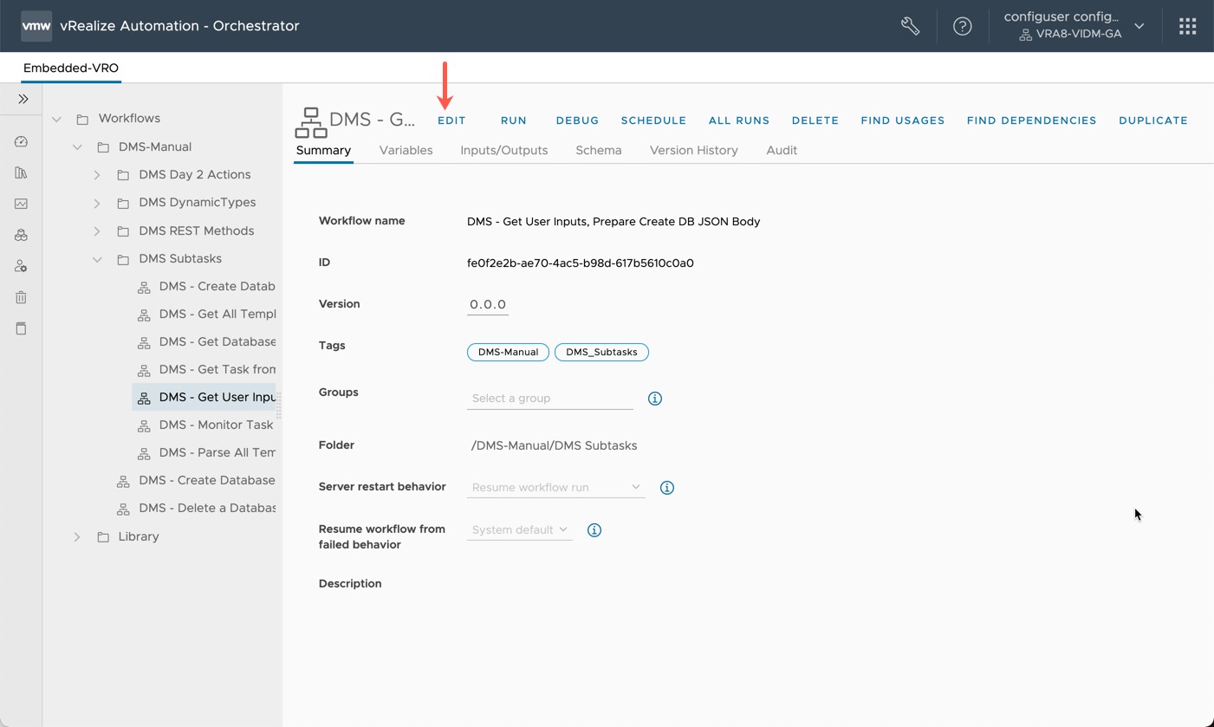Open the application launcher grid icon
Viewport: 1214px width, 727px height.
coord(1187,25)
